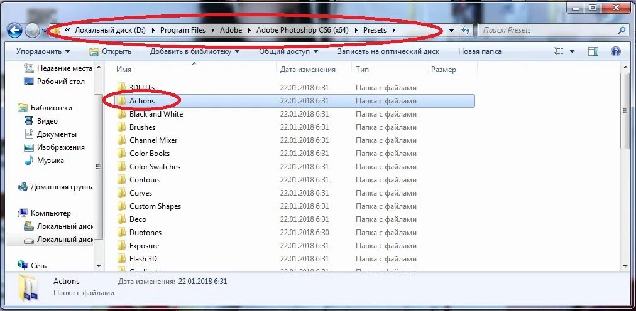636x311 pixels.
Task: Select the Color Books folder icon
Action: point(121,153)
